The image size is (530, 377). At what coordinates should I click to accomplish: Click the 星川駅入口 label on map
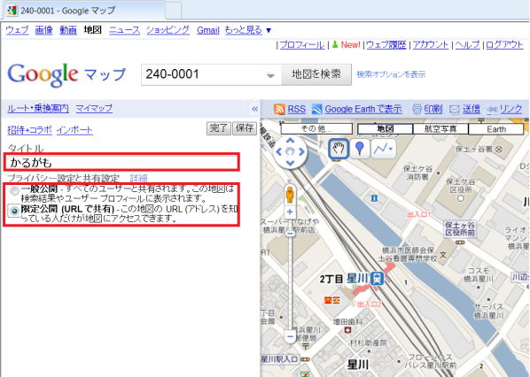pos(279,359)
